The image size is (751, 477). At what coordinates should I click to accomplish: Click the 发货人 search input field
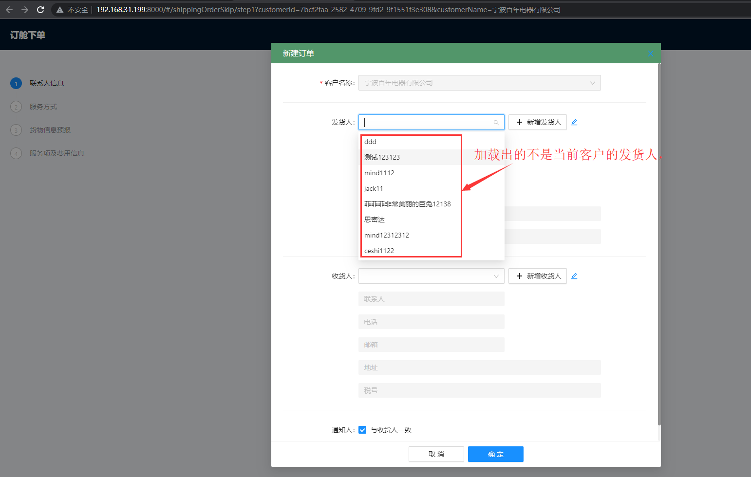coord(426,122)
